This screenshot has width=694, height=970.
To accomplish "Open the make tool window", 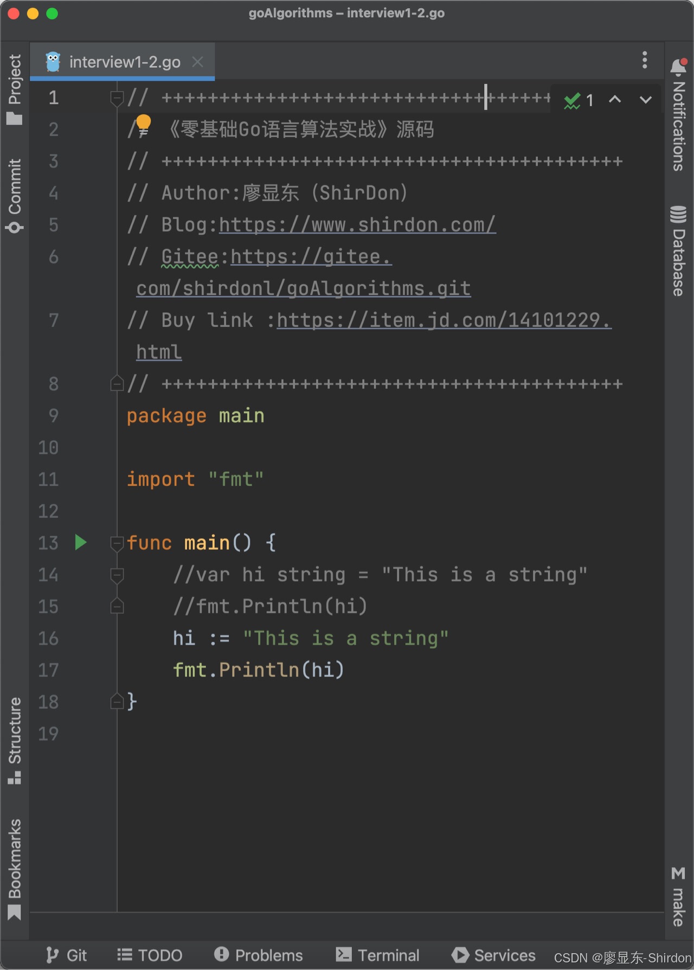I will [678, 897].
